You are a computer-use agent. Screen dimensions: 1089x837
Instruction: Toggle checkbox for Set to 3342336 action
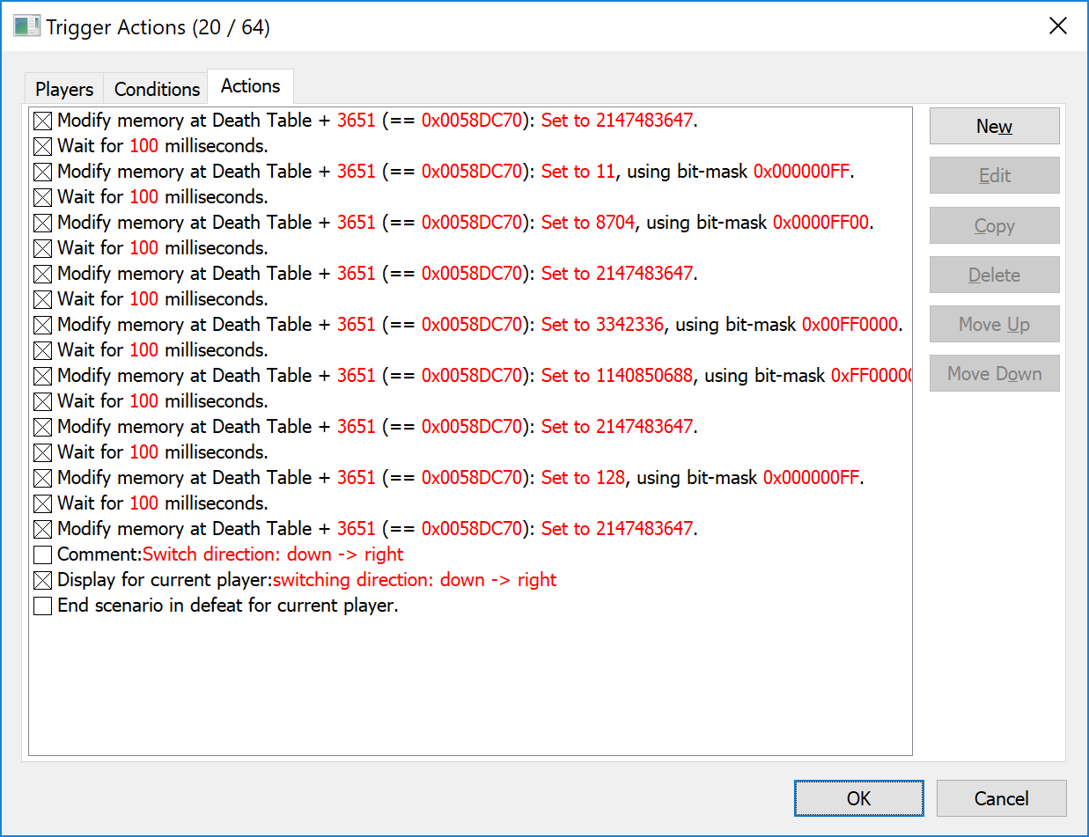tap(42, 325)
